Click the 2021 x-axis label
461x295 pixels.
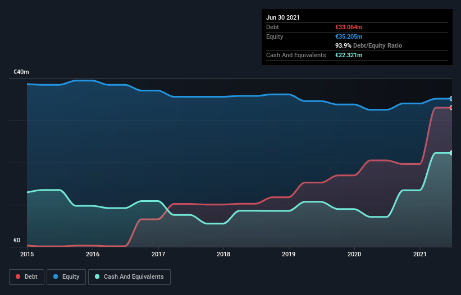pos(420,254)
